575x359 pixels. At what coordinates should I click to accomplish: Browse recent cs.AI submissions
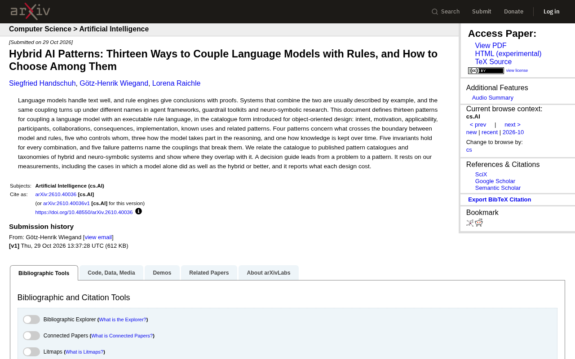coord(490,132)
